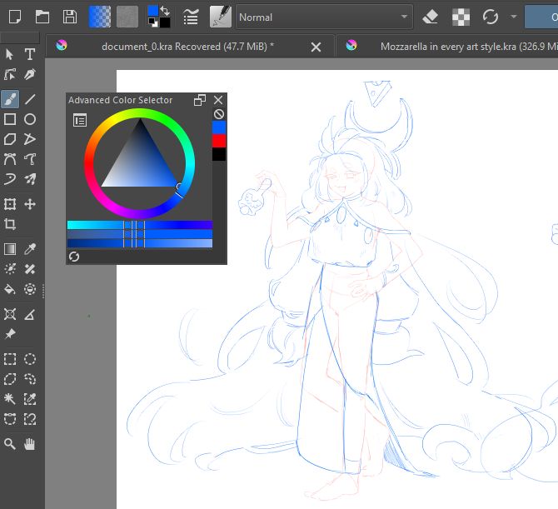Select the Pan hand tool
Screen dimensions: 558x509
tap(30, 444)
